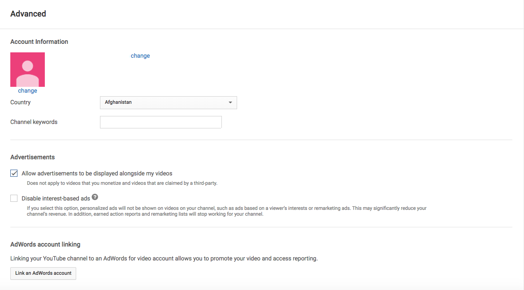Click the upper change link
This screenshot has width=524, height=290.
pyautogui.click(x=140, y=55)
